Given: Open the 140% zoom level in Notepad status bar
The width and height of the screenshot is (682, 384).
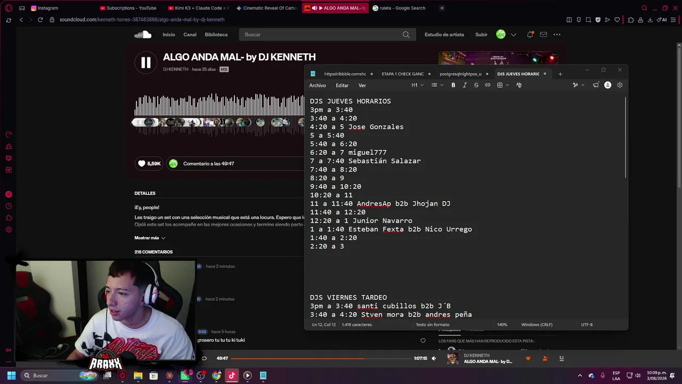Looking at the screenshot, I should [x=502, y=324].
